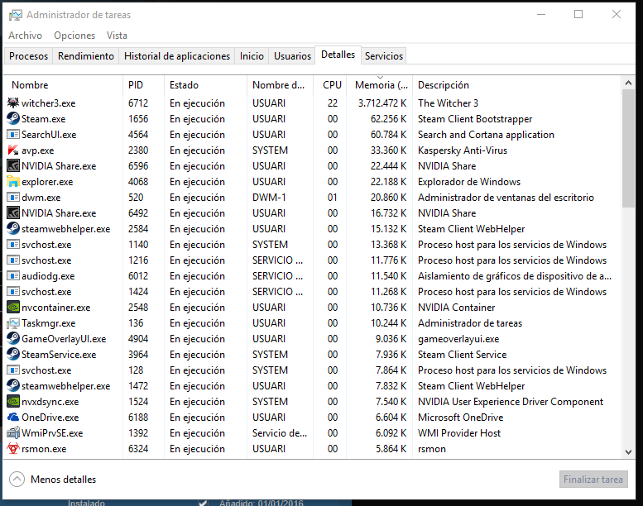Click the vertical scrollbar thumb
This screenshot has width=643, height=506.
(x=628, y=148)
